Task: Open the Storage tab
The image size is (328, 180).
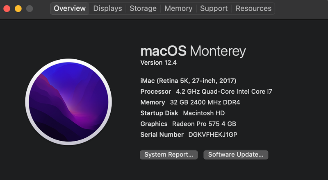Action: point(143,8)
